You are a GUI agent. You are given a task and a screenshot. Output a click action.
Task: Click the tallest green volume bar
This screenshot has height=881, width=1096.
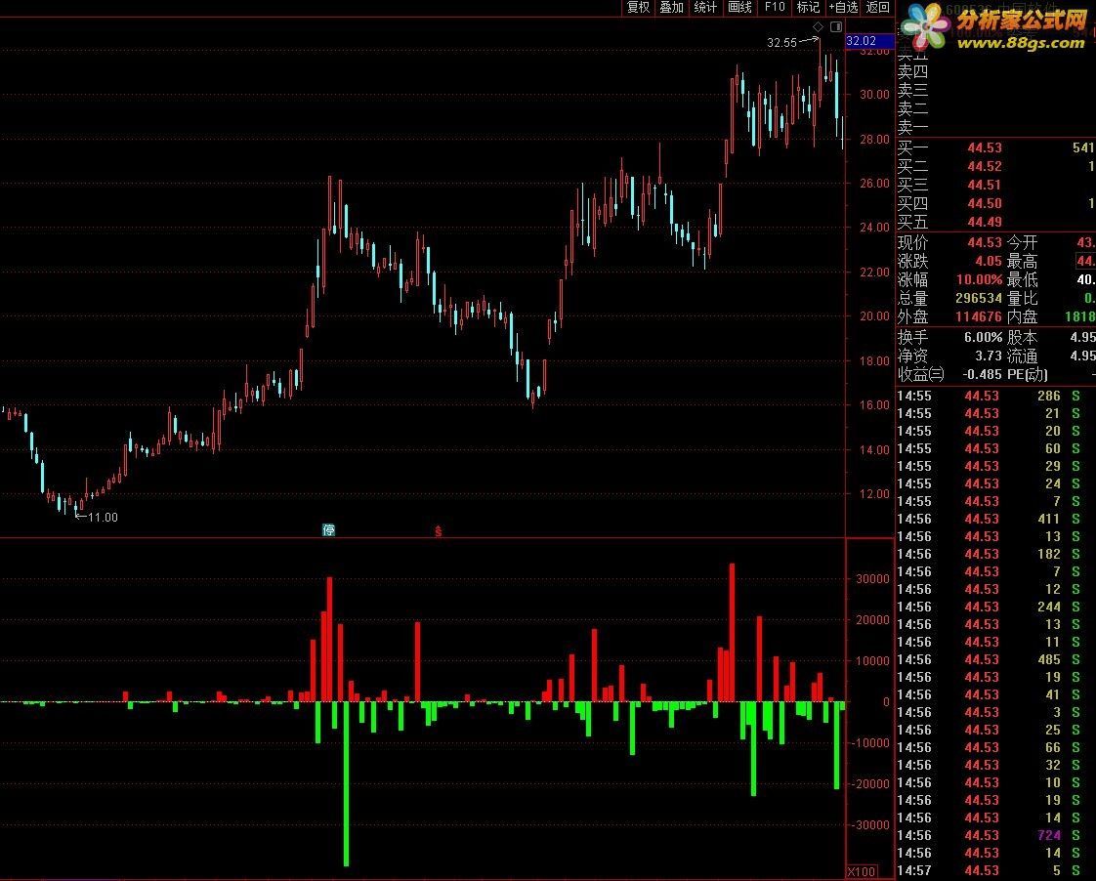tap(346, 783)
